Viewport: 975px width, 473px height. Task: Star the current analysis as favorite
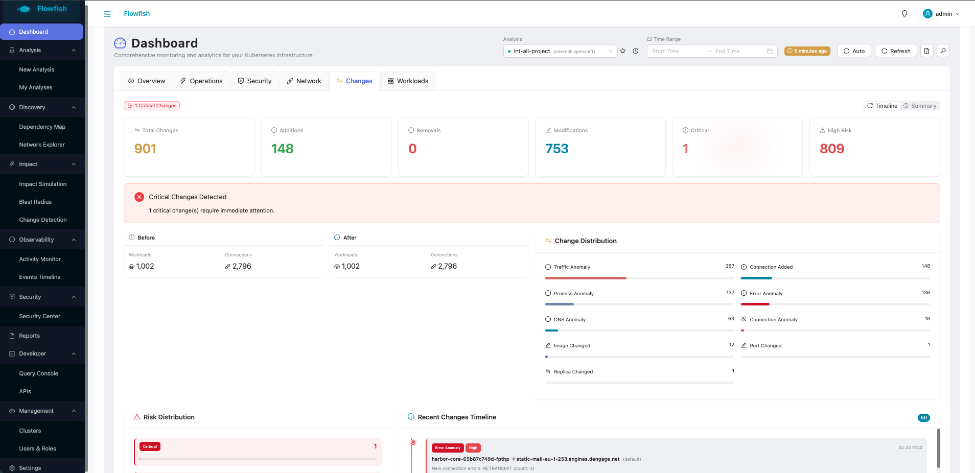click(x=622, y=51)
